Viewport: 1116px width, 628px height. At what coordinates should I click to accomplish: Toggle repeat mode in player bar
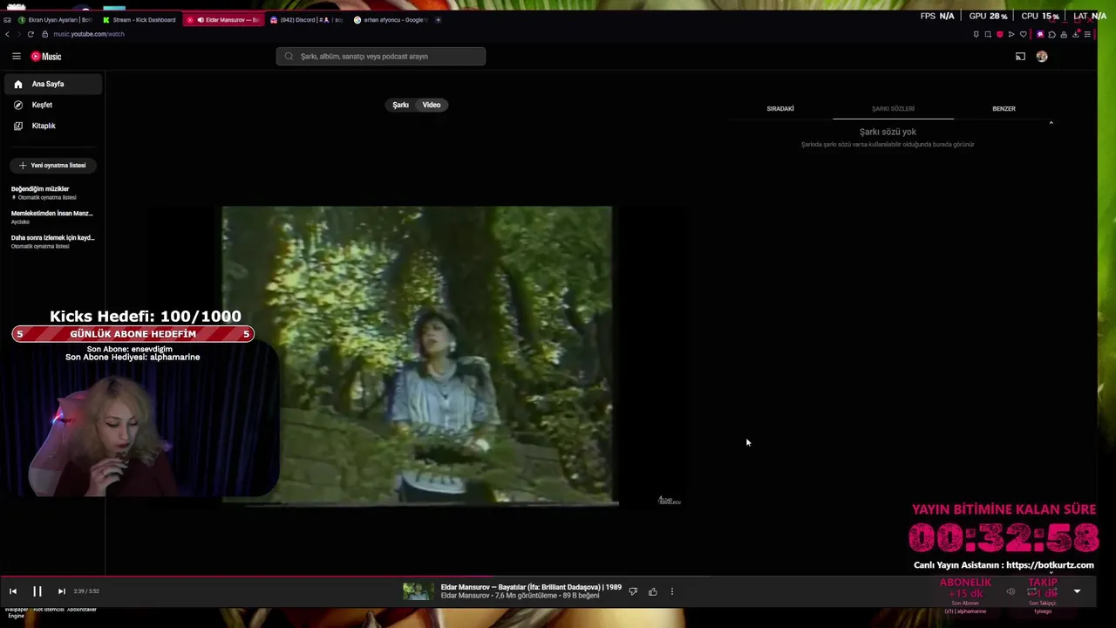1031,591
